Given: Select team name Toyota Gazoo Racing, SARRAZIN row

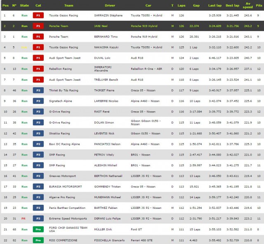Looking at the screenshot, I should pyautogui.click(x=64, y=15).
